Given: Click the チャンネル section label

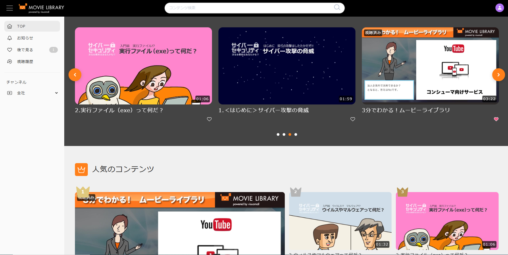Looking at the screenshot, I should point(16,82).
